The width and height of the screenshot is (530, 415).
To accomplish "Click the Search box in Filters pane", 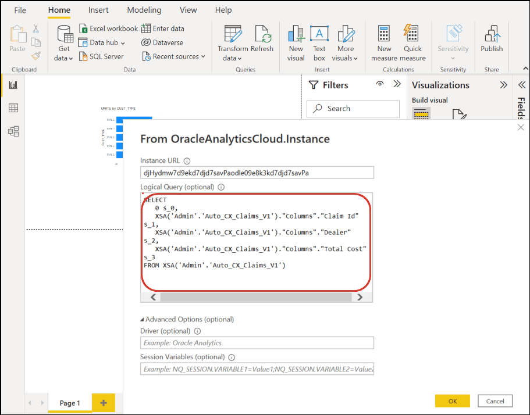I will point(353,109).
